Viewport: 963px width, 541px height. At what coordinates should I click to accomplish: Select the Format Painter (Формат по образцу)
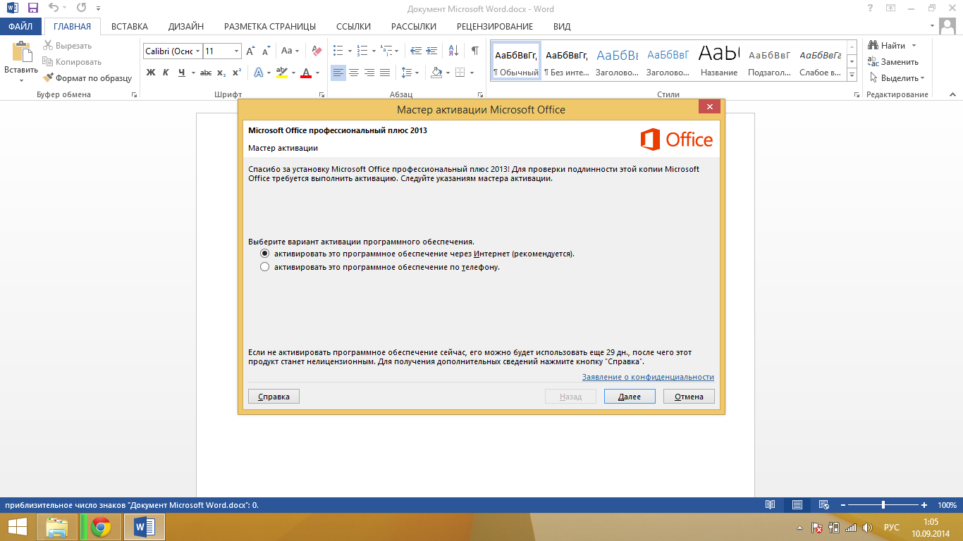(87, 78)
